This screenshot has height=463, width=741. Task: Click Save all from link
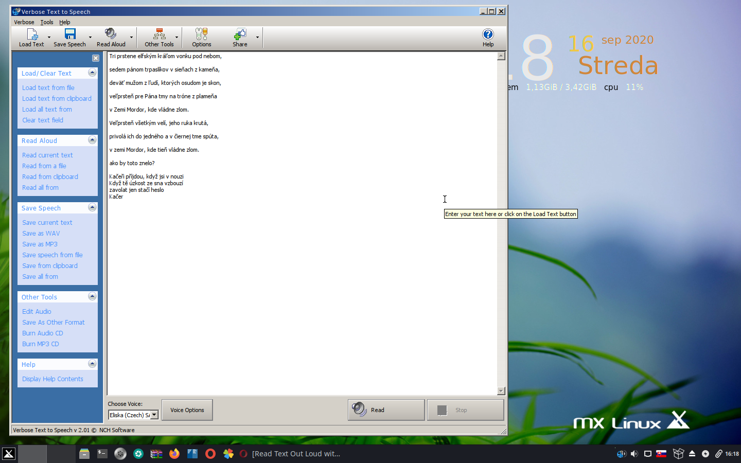[40, 277]
